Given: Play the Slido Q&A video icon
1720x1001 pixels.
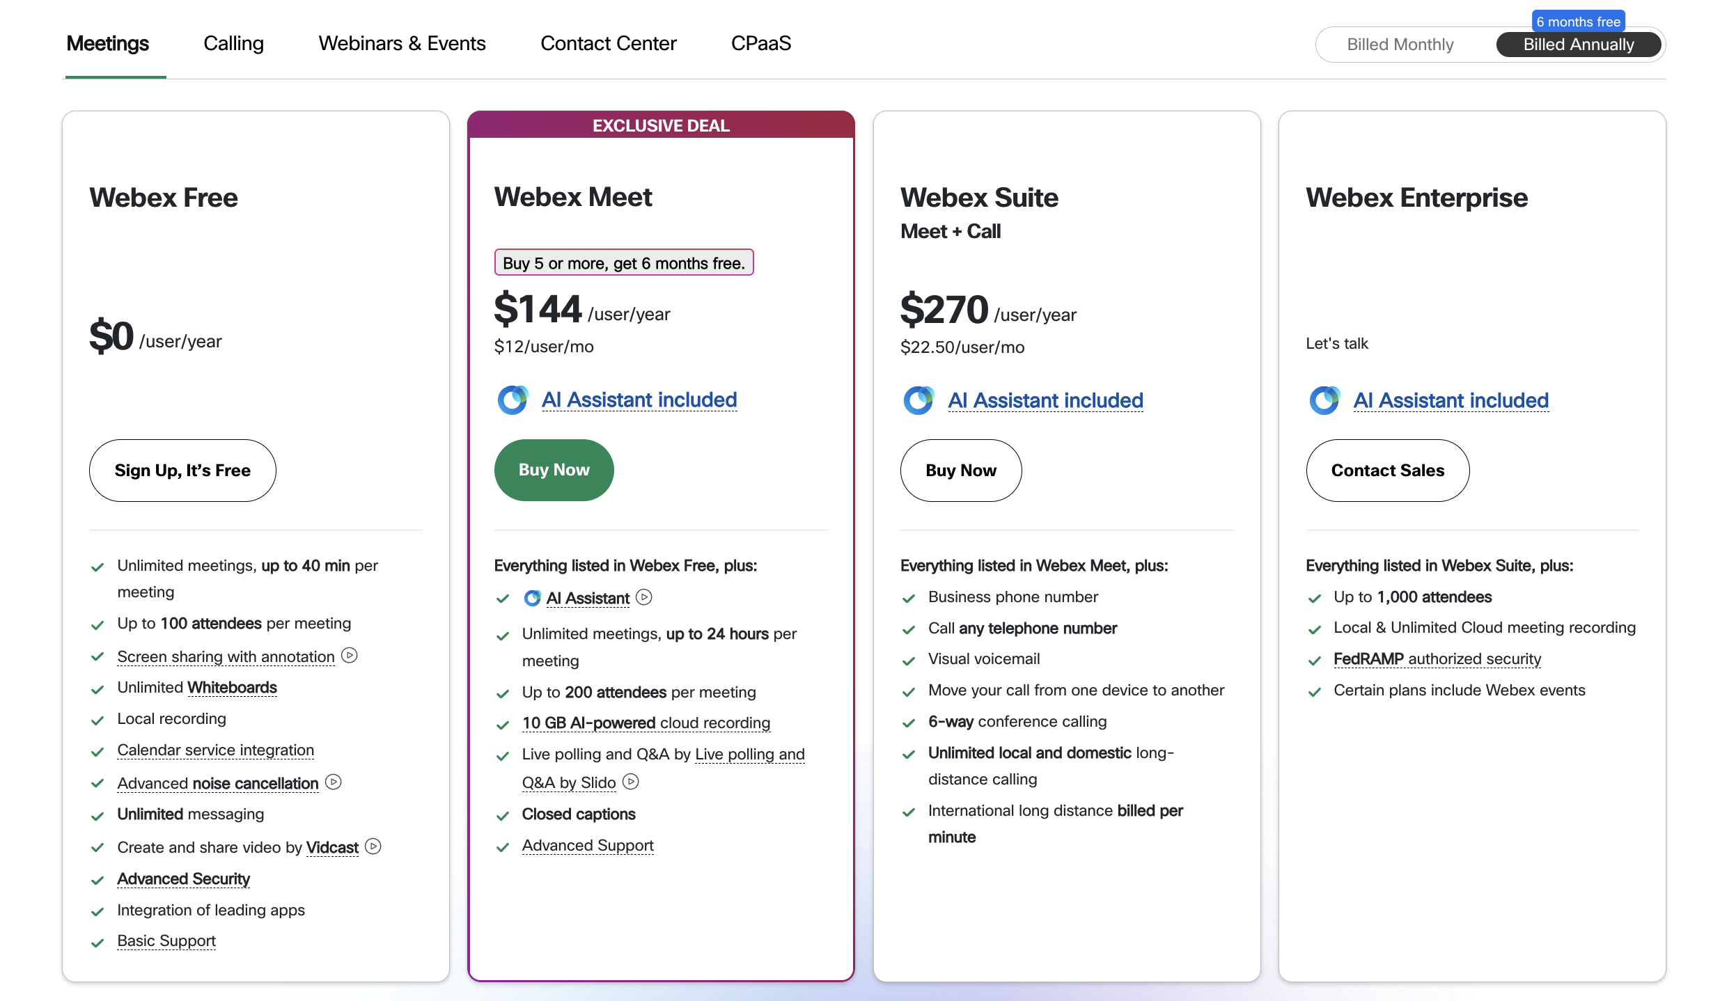Looking at the screenshot, I should [631, 782].
